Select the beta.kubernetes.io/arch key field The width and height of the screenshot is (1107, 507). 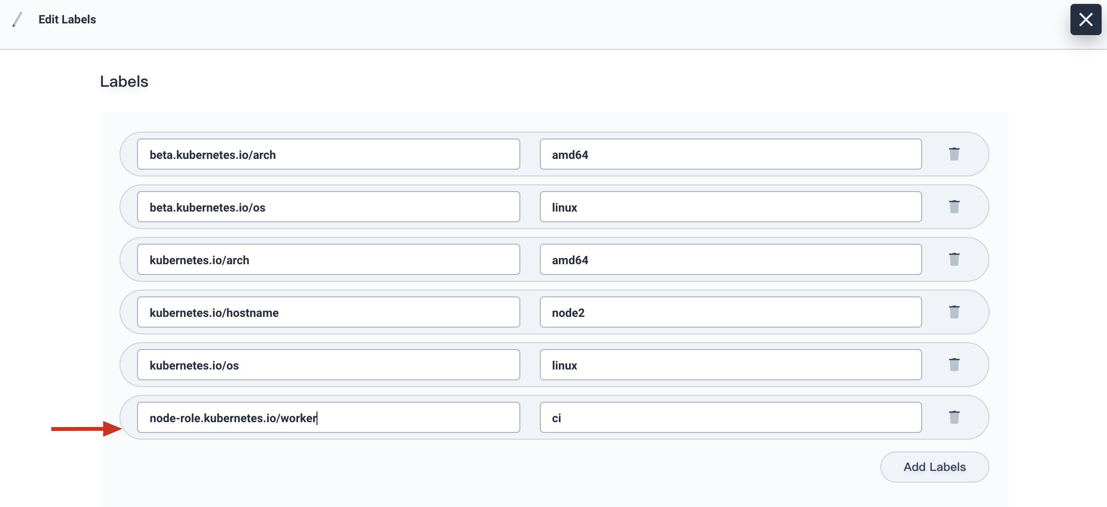pos(329,154)
